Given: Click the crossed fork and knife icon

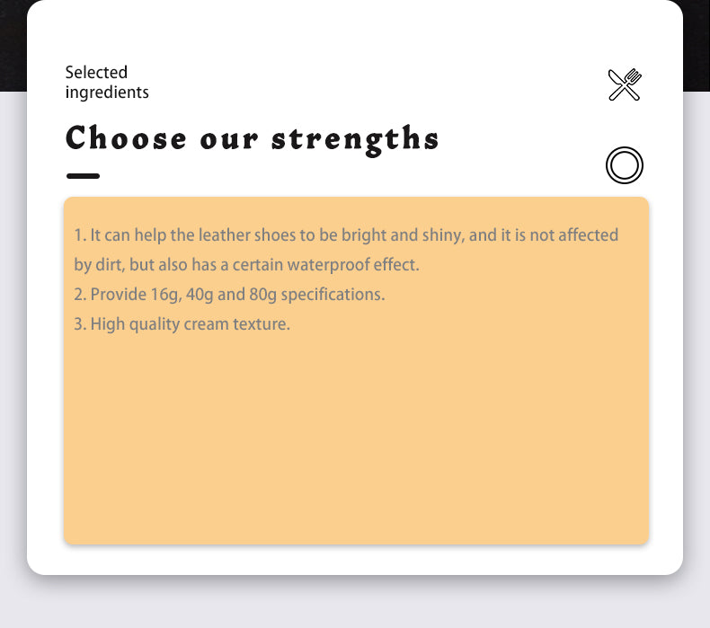Looking at the screenshot, I should (625, 84).
